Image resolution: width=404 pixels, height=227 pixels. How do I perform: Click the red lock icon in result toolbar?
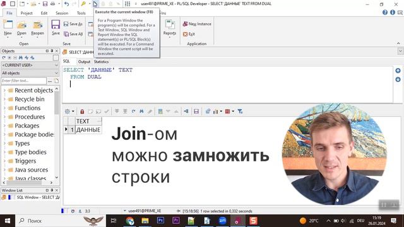82,112
